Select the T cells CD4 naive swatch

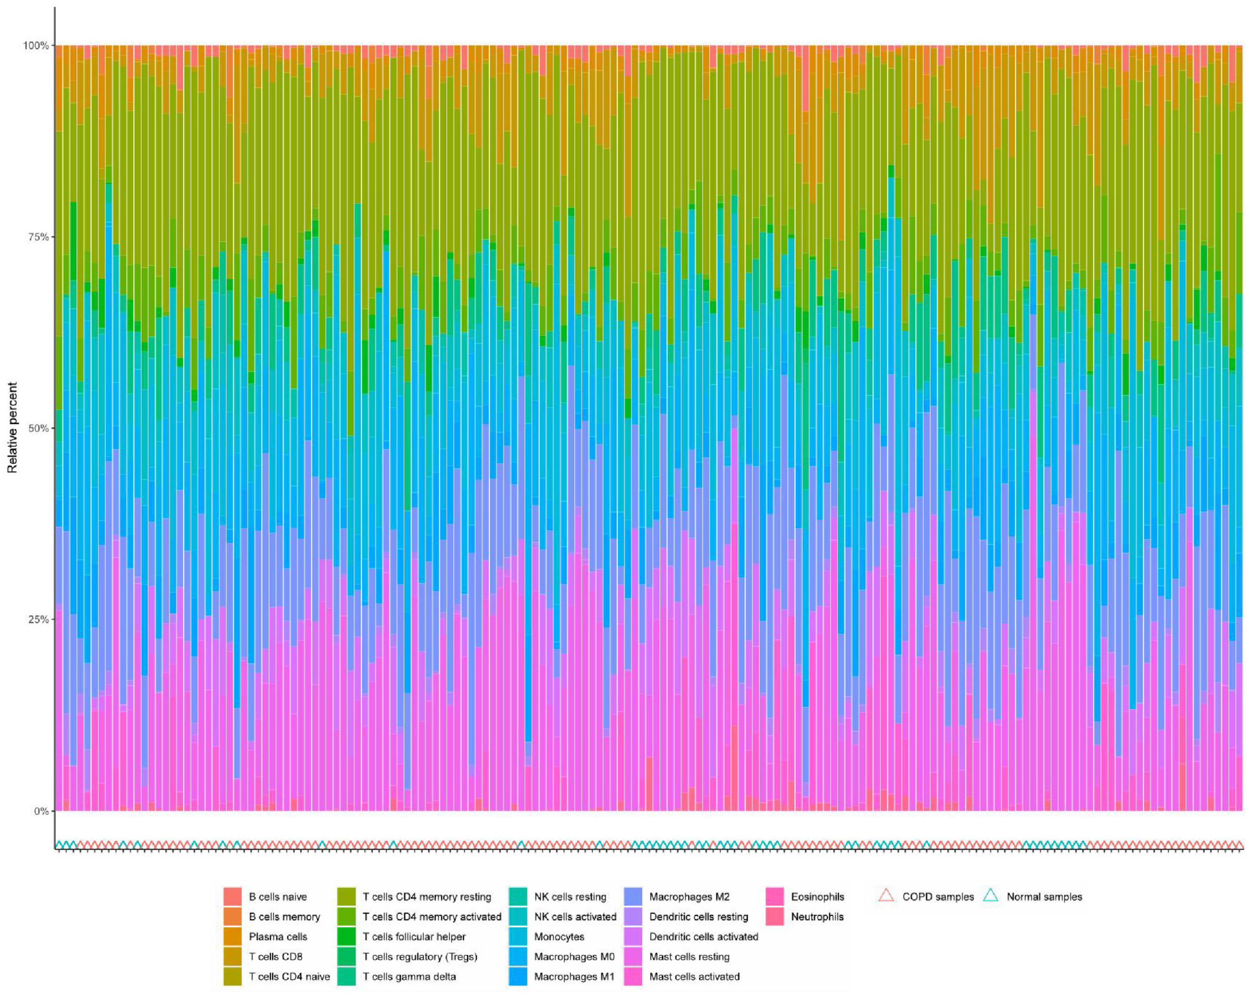[x=233, y=976]
